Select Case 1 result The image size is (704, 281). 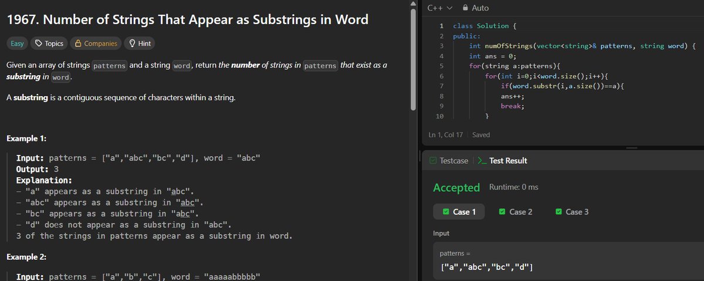tap(459, 212)
